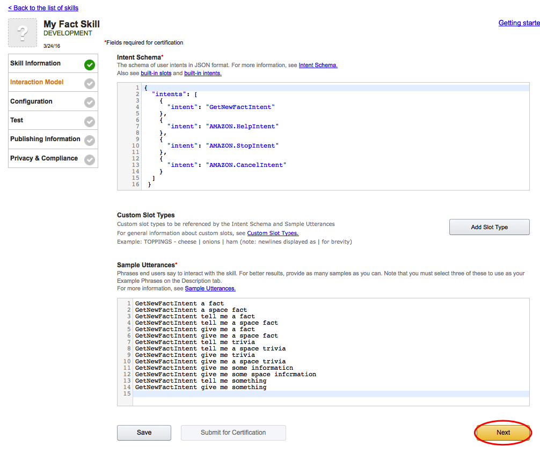Click the gray checkmark beside Publishing Information
Viewport: 540px width, 461px height.
pos(90,141)
